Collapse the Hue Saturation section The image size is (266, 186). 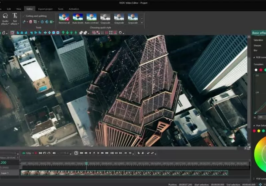[x=254, y=126]
